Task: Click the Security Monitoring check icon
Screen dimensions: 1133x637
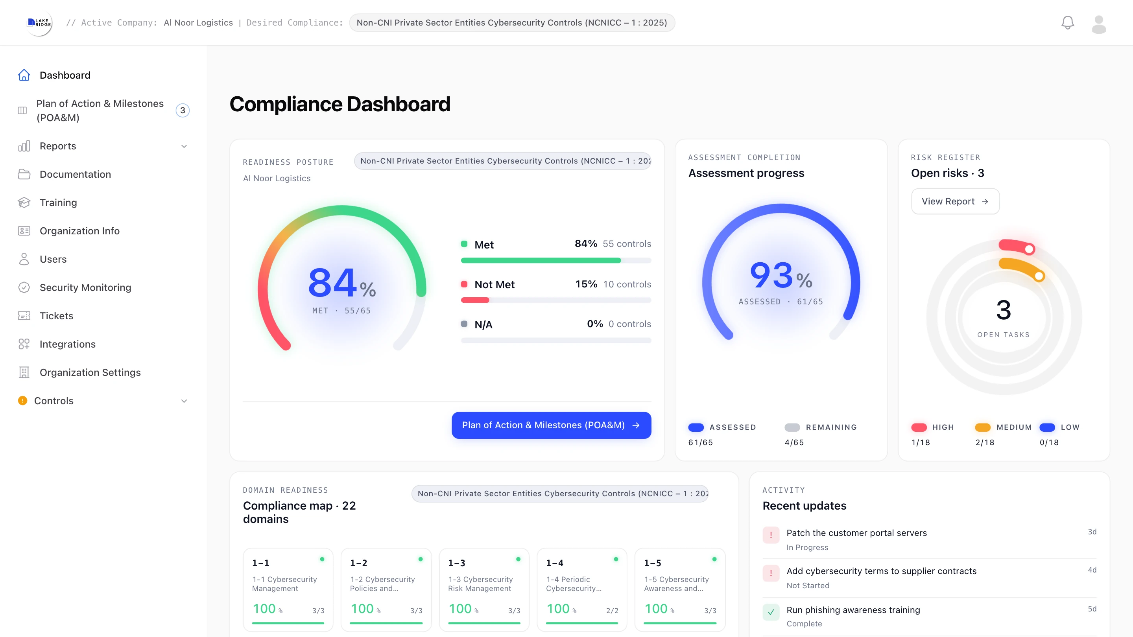Action: (24, 287)
